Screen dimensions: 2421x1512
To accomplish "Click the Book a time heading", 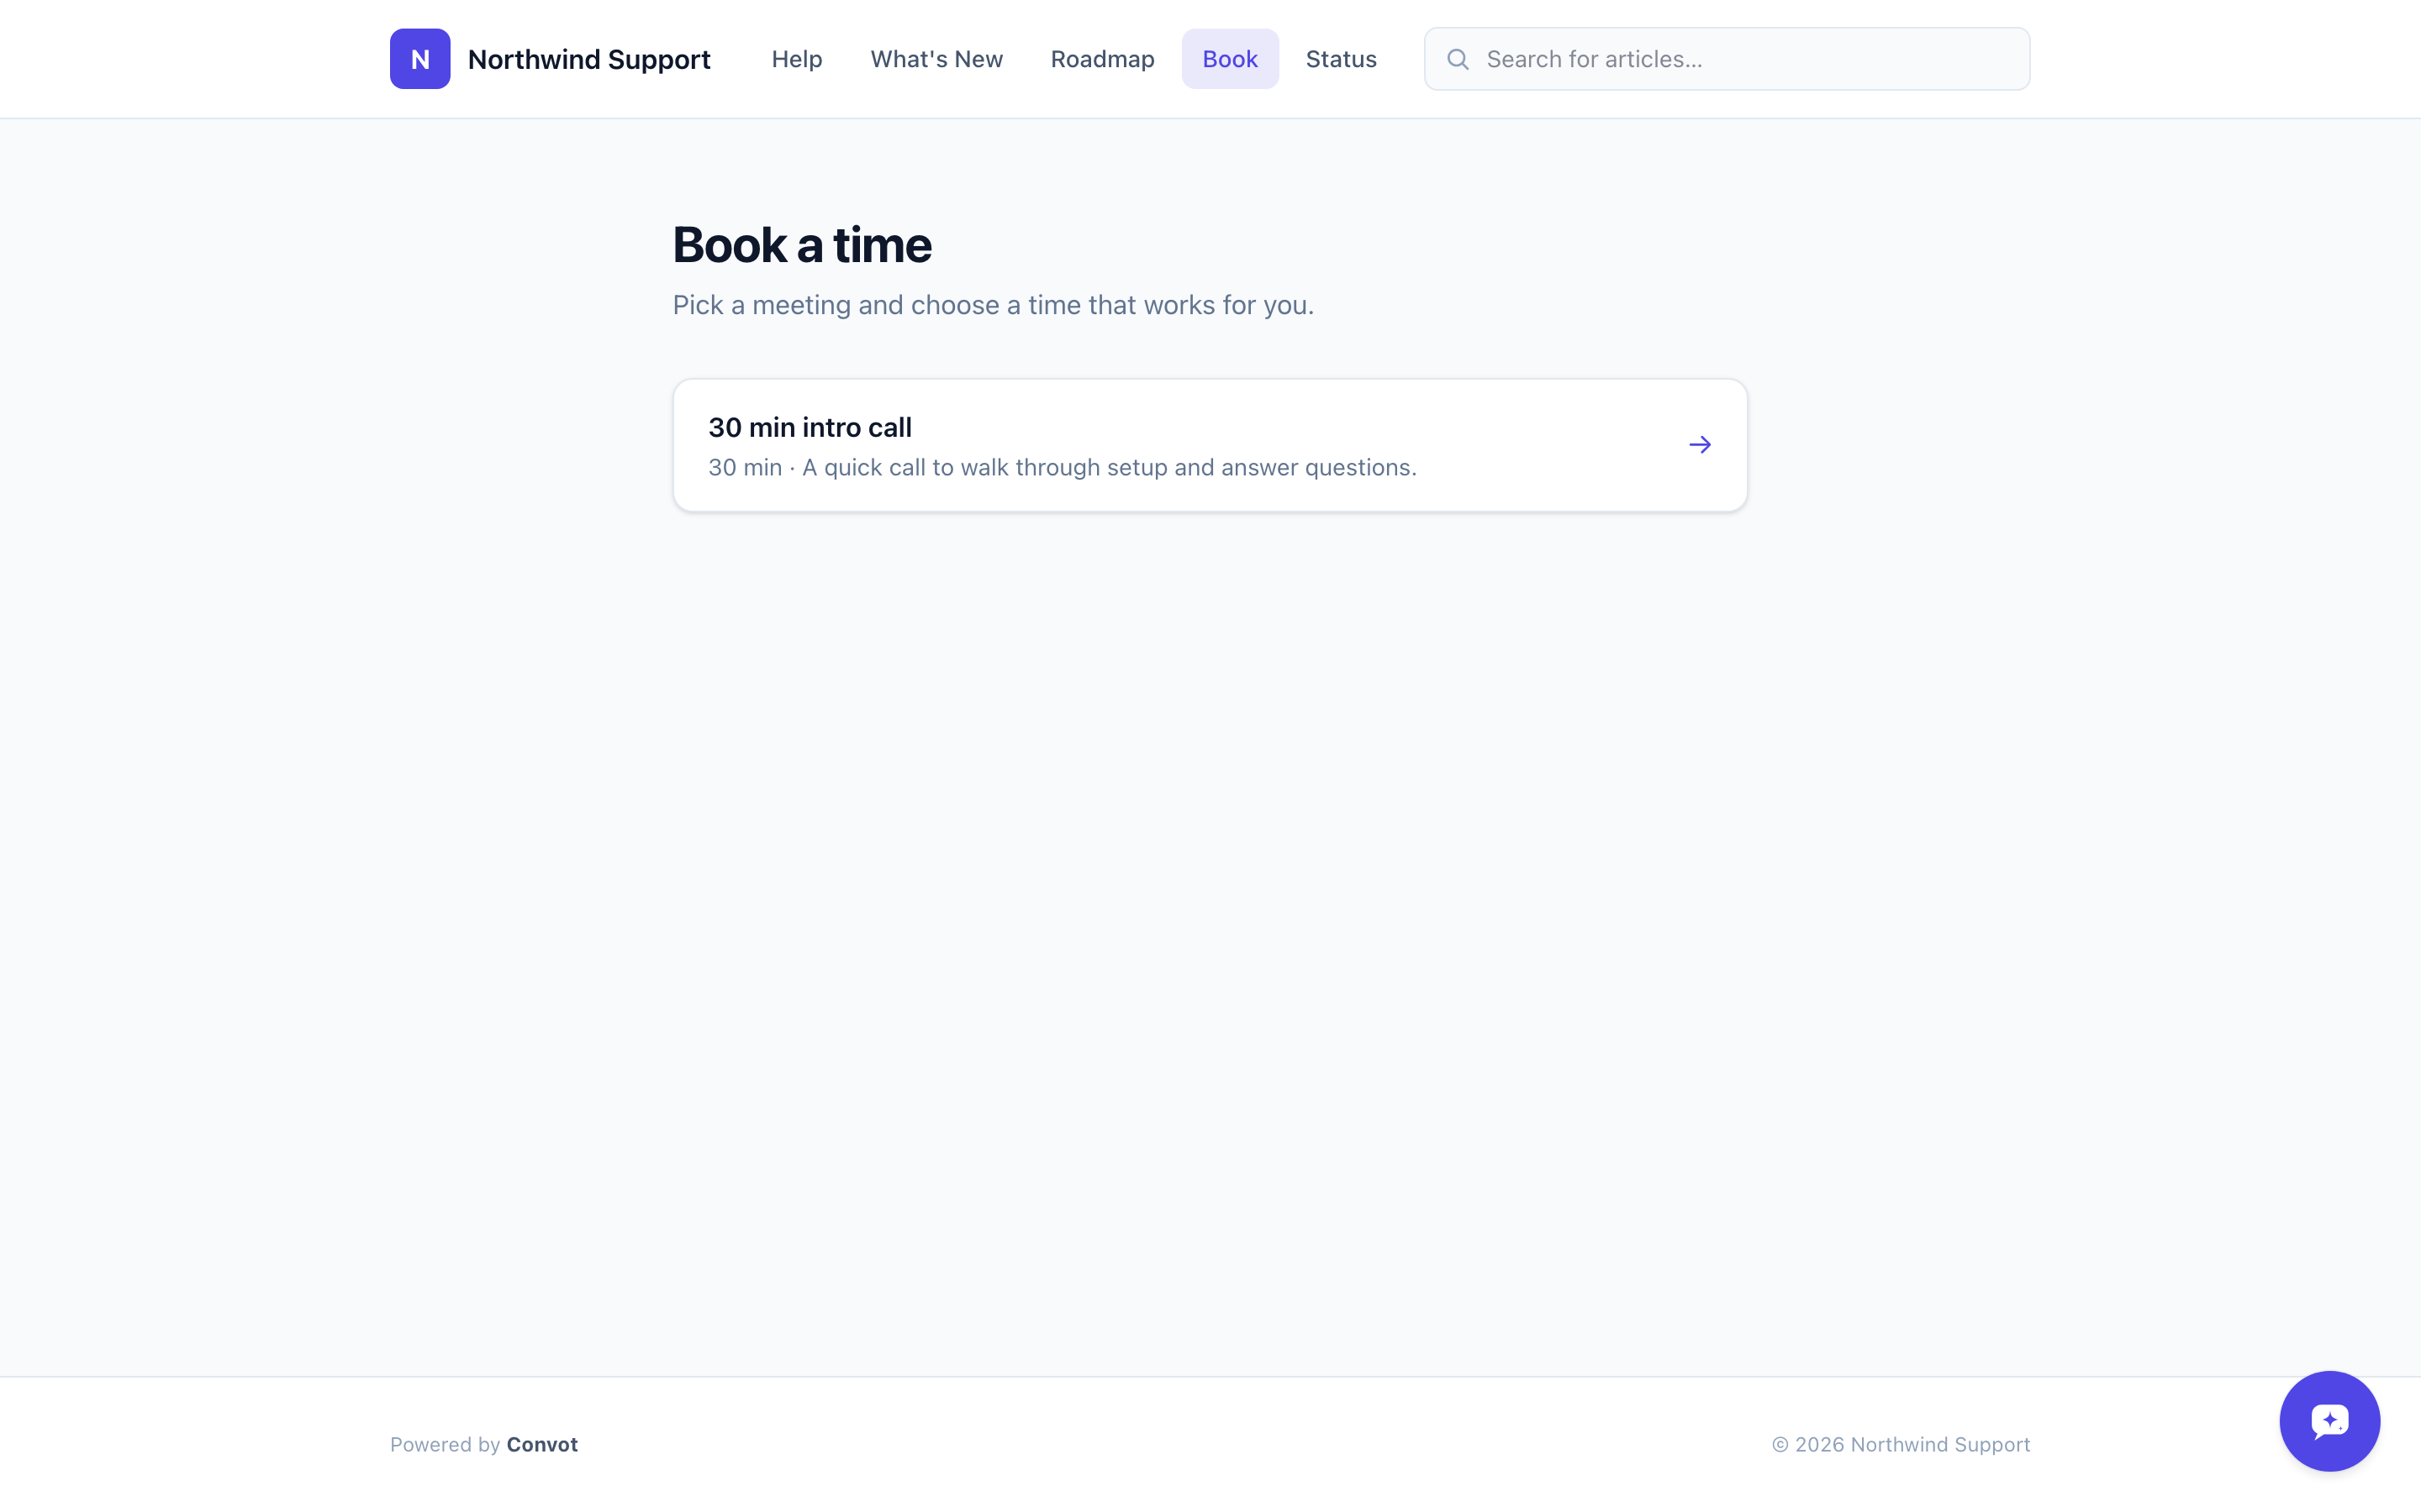I will tap(802, 245).
